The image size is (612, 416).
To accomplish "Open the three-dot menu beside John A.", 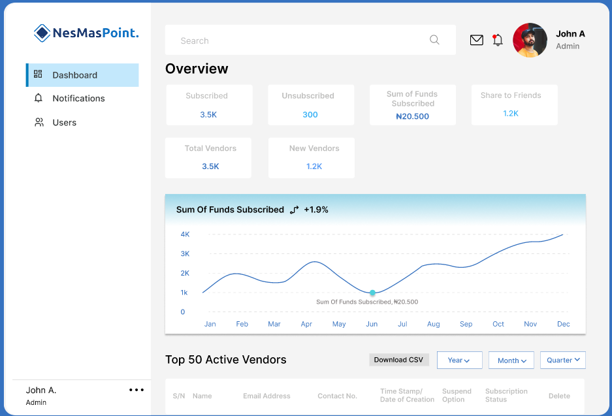I will point(136,390).
